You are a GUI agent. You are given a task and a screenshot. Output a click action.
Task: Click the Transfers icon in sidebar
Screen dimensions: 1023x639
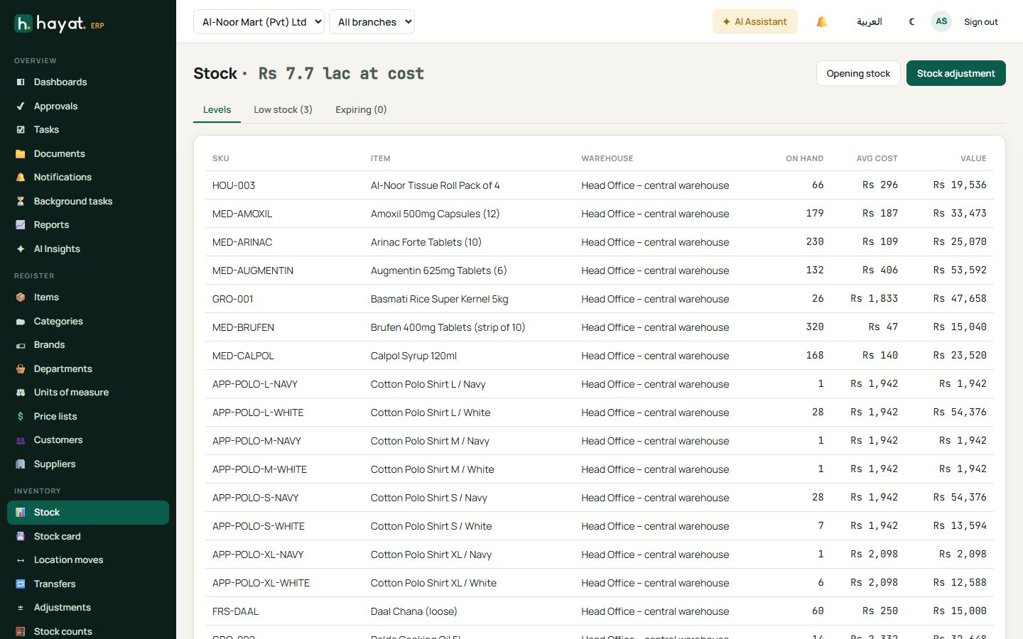(21, 584)
